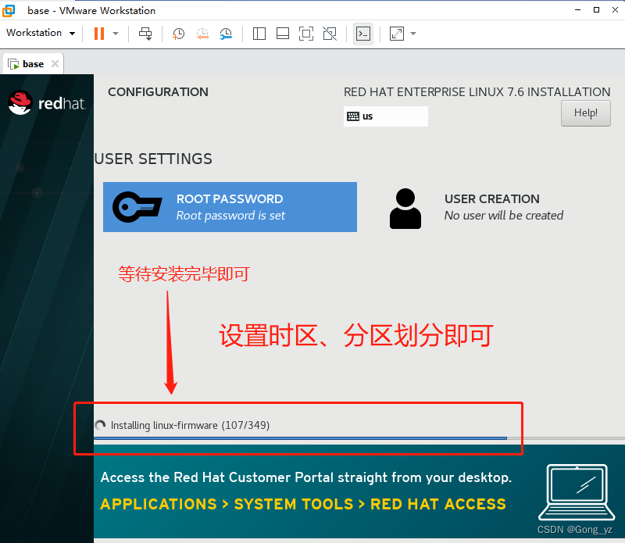625x543 pixels.
Task: Click the VMware Workstation title icon
Action: click(9, 11)
